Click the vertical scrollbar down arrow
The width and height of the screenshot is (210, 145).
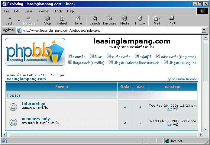(x=206, y=130)
